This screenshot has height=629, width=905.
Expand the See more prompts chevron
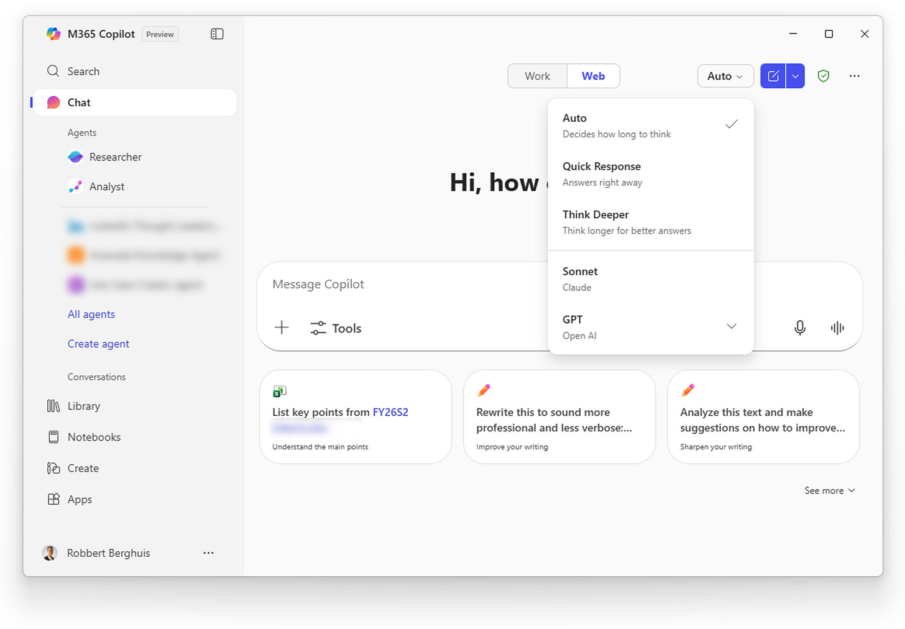pyautogui.click(x=852, y=490)
